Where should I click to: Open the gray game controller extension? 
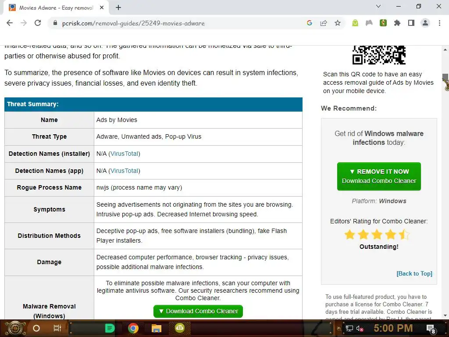coord(369,23)
